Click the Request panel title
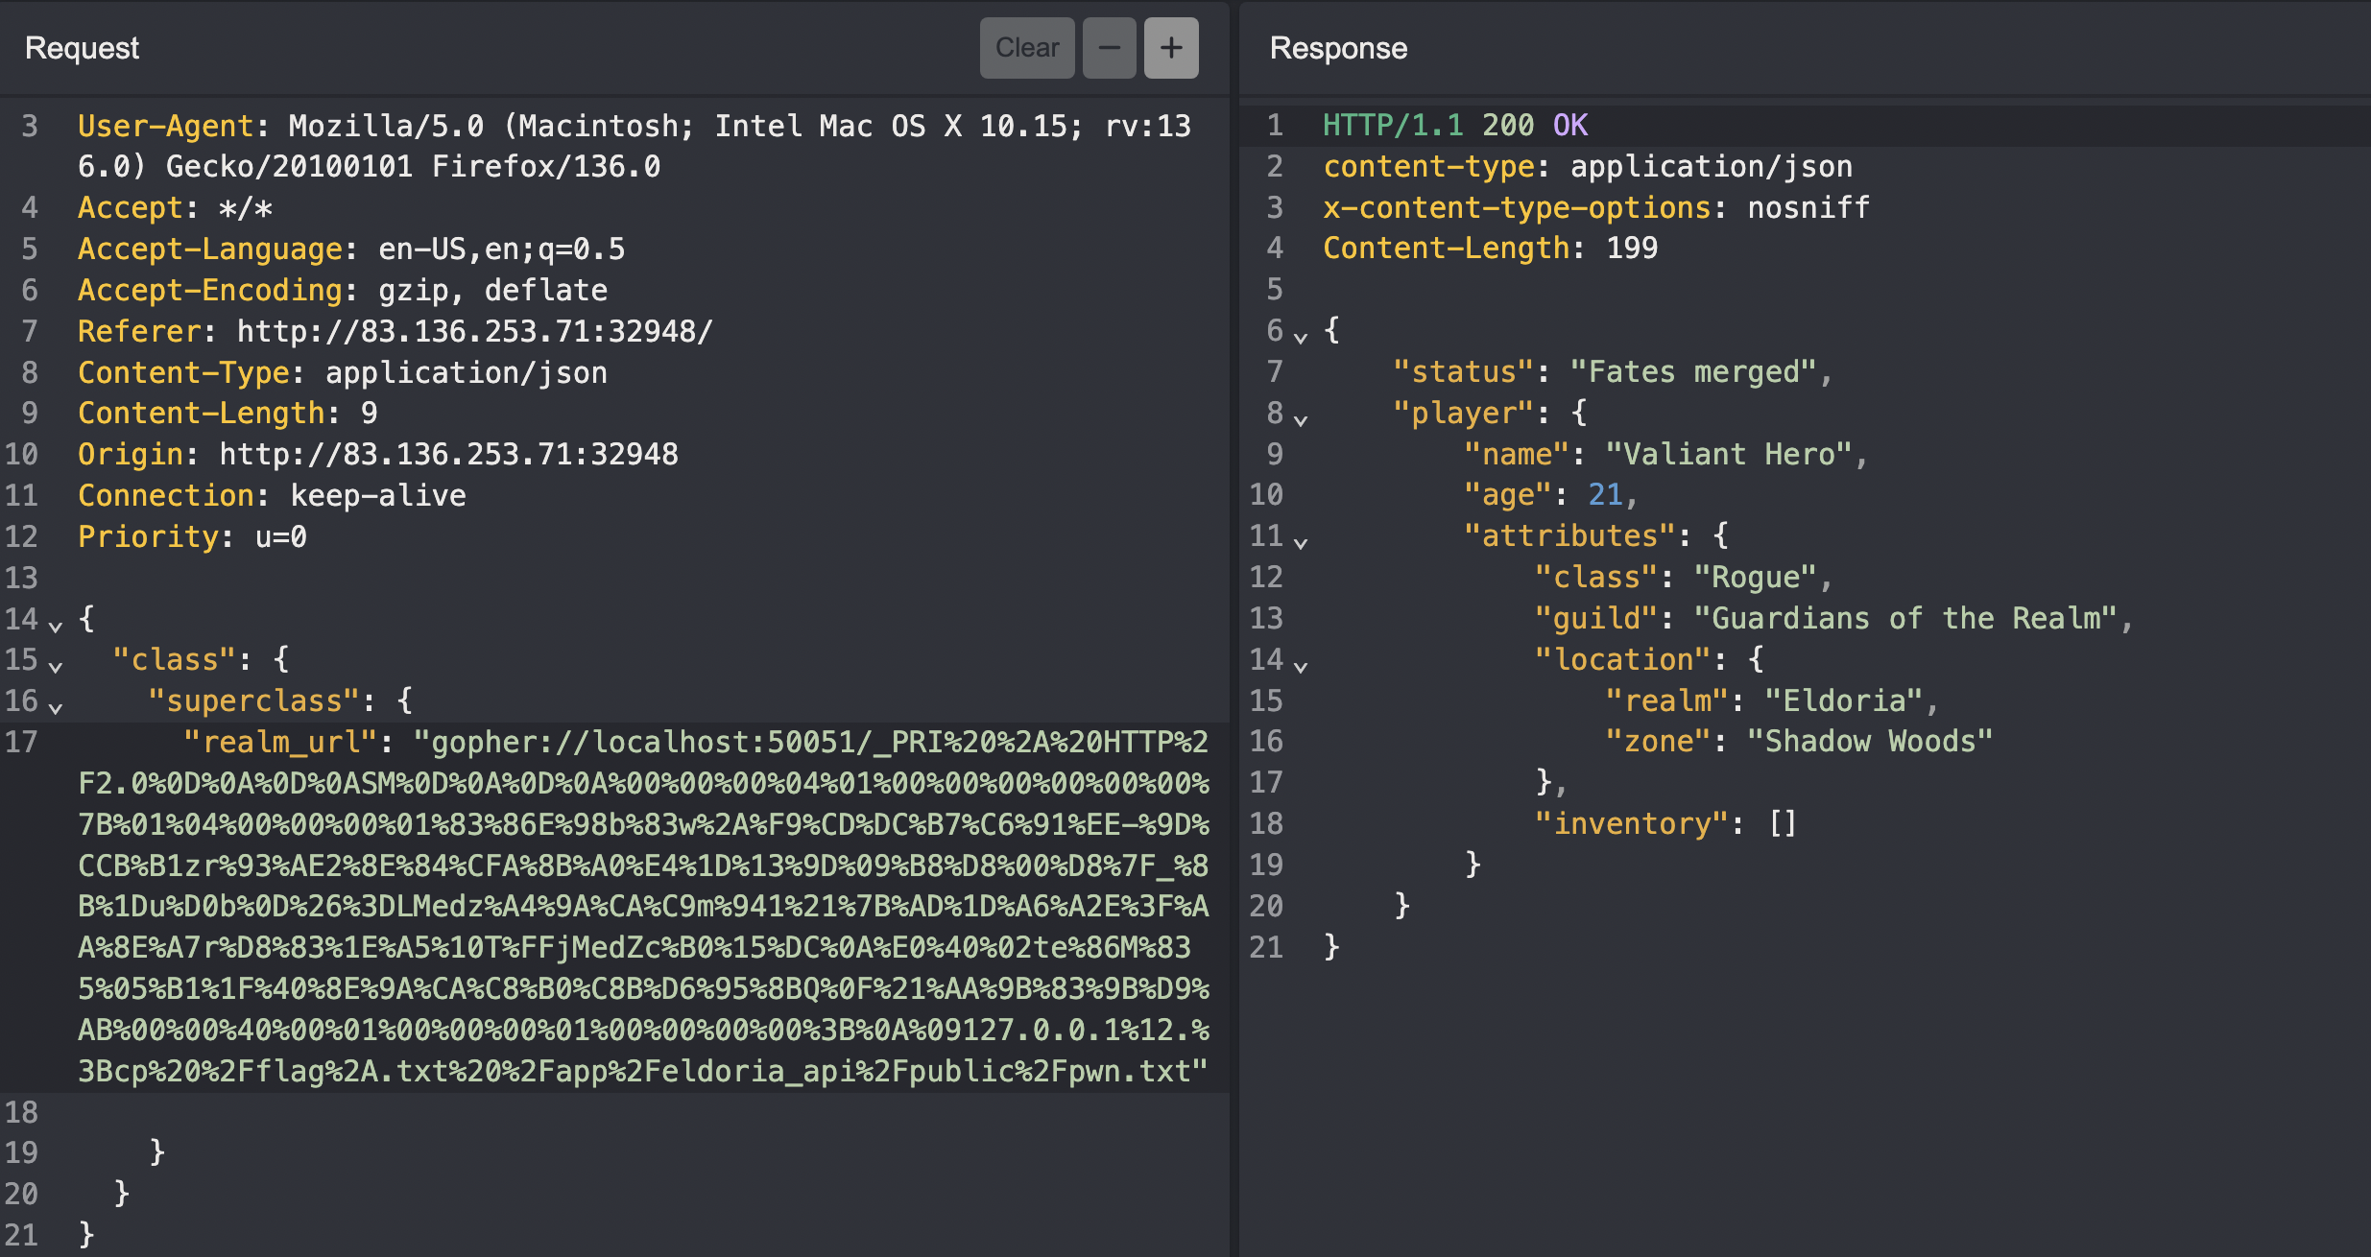This screenshot has height=1257, width=2371. click(x=82, y=48)
